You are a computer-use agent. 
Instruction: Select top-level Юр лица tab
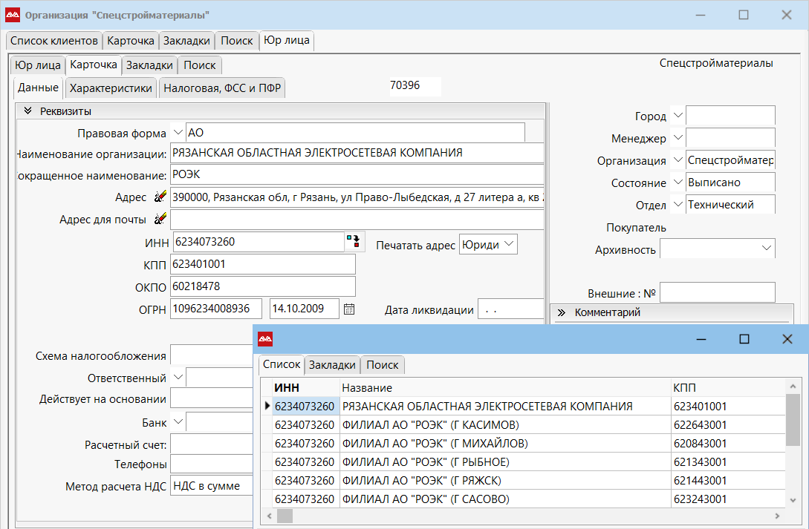coord(286,40)
